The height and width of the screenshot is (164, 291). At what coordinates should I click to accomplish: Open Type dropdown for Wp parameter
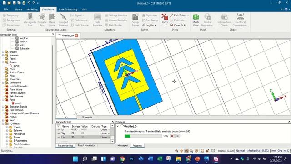tap(109, 133)
